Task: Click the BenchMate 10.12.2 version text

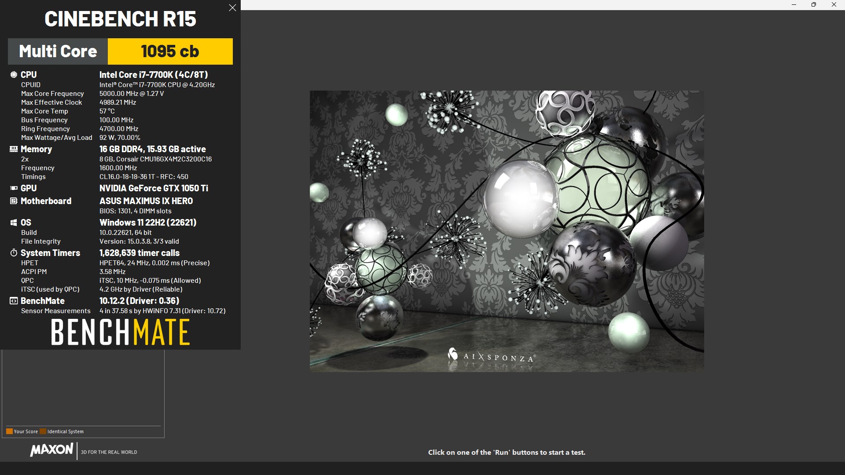Action: pos(139,301)
